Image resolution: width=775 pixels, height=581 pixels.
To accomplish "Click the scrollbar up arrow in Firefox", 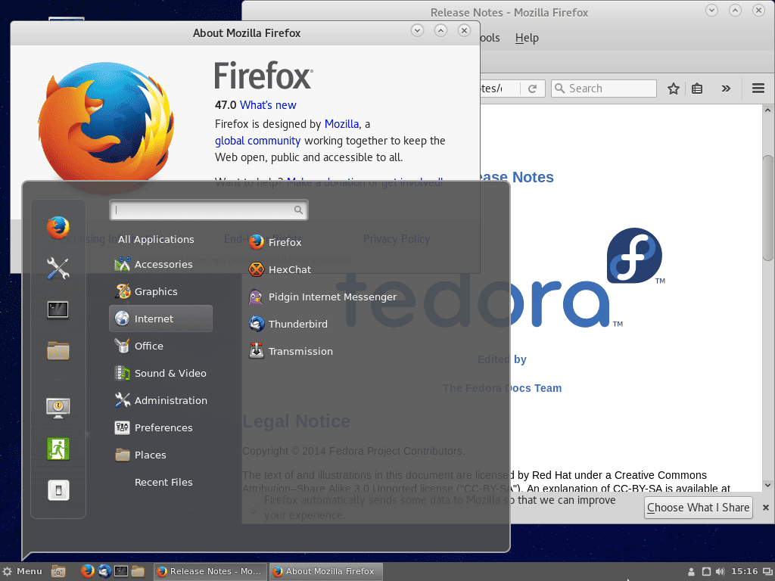I will [x=767, y=110].
